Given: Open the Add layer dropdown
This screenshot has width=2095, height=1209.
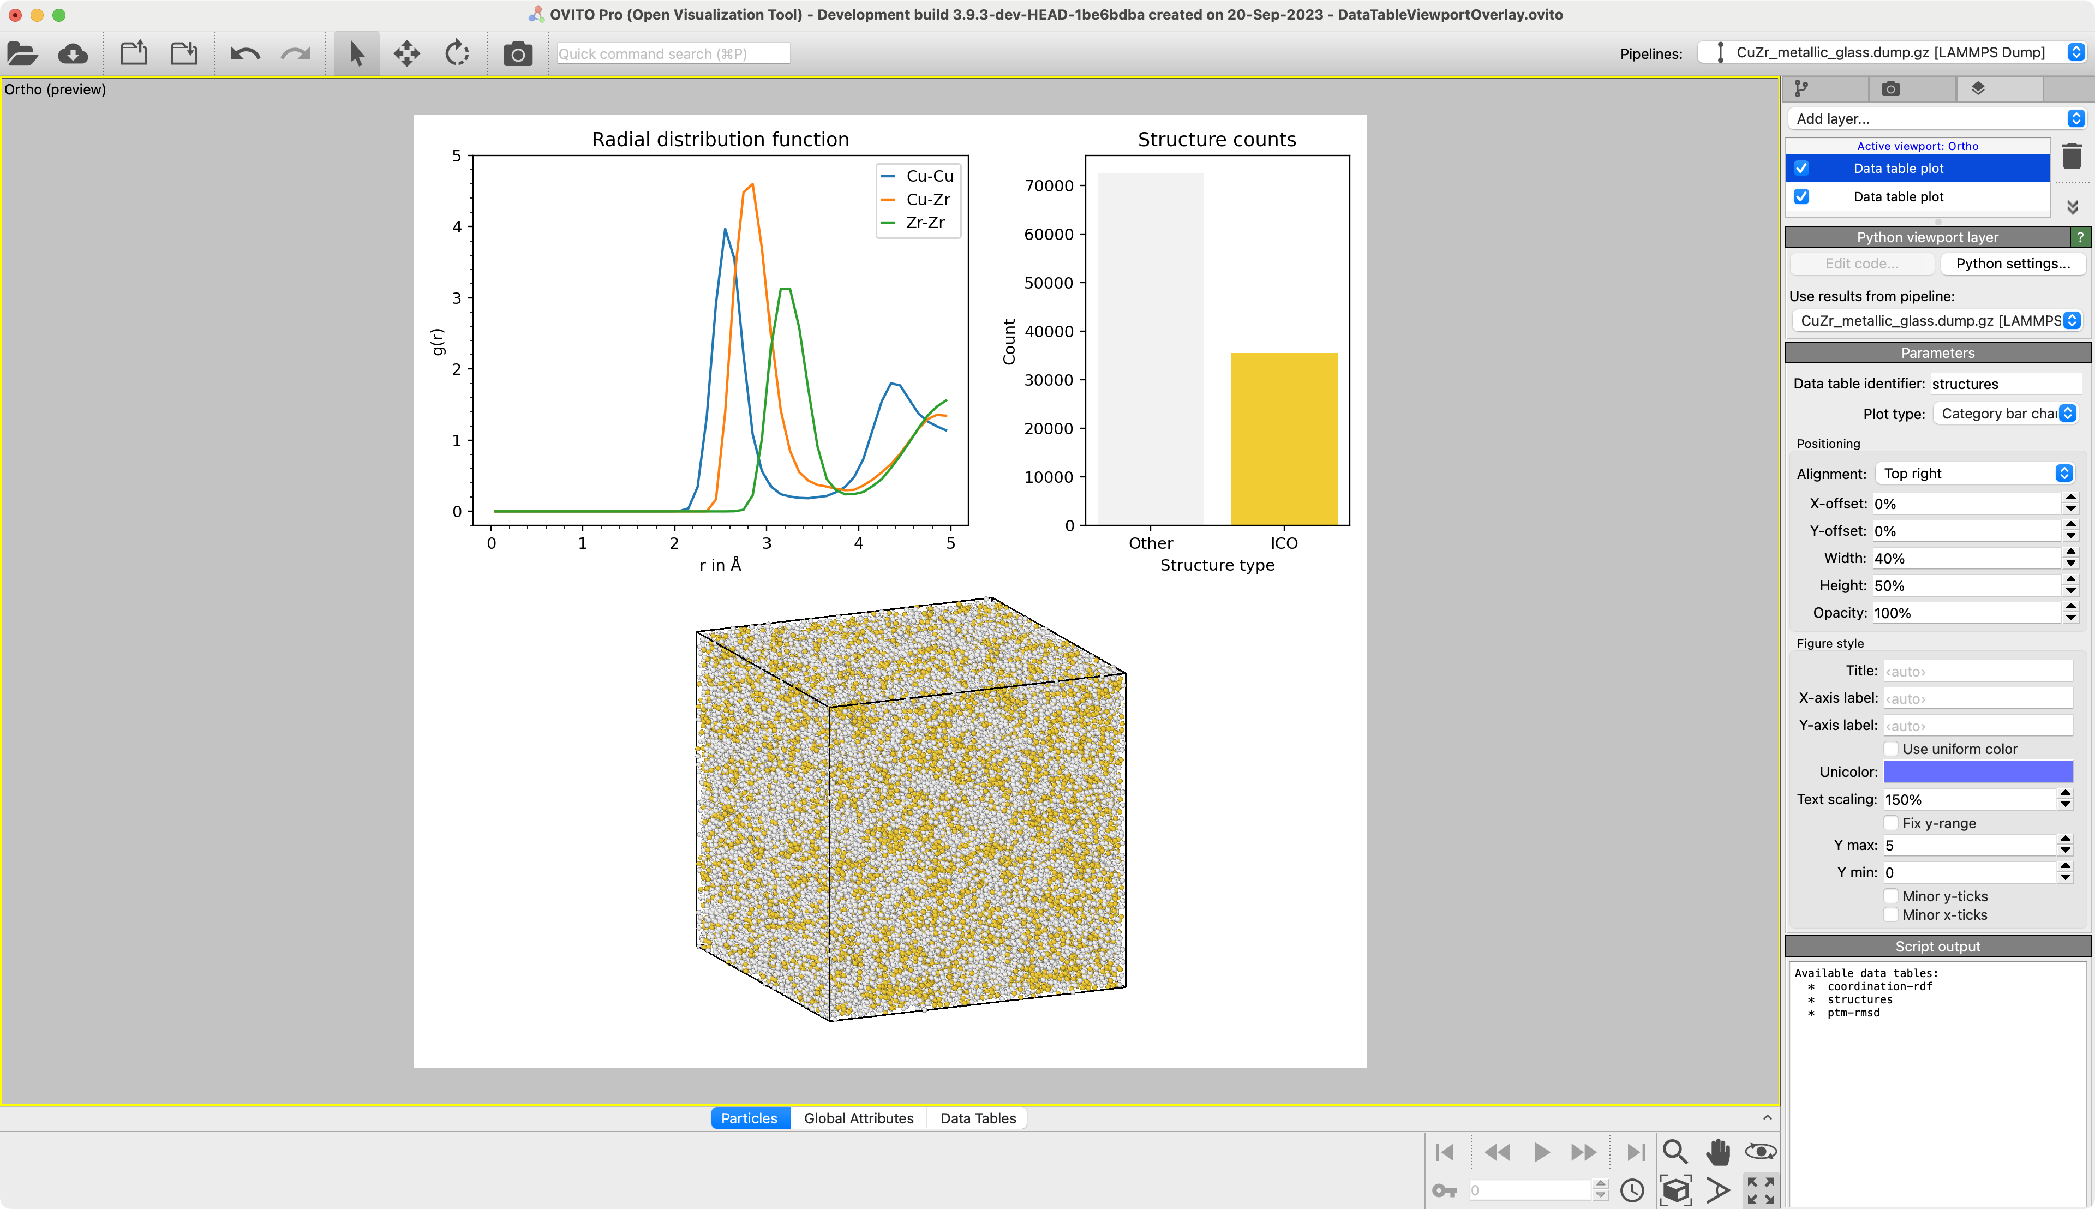Looking at the screenshot, I should [x=1936, y=119].
